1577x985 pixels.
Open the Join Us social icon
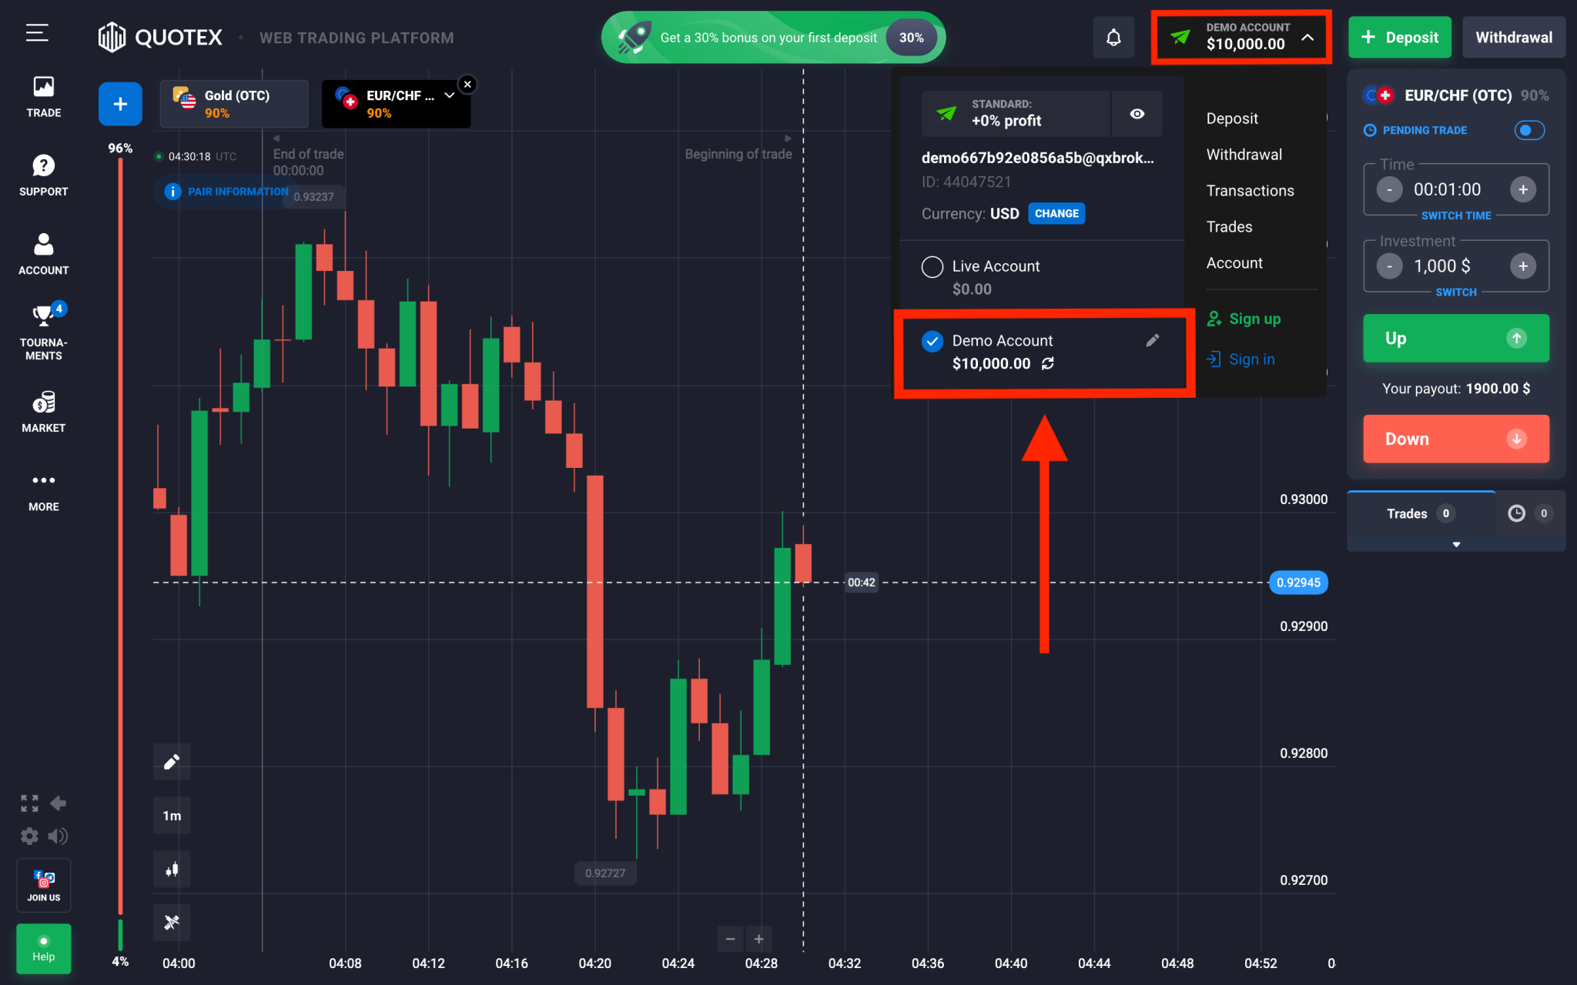click(x=43, y=885)
